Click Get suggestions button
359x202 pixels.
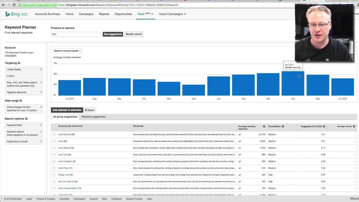click(x=113, y=34)
